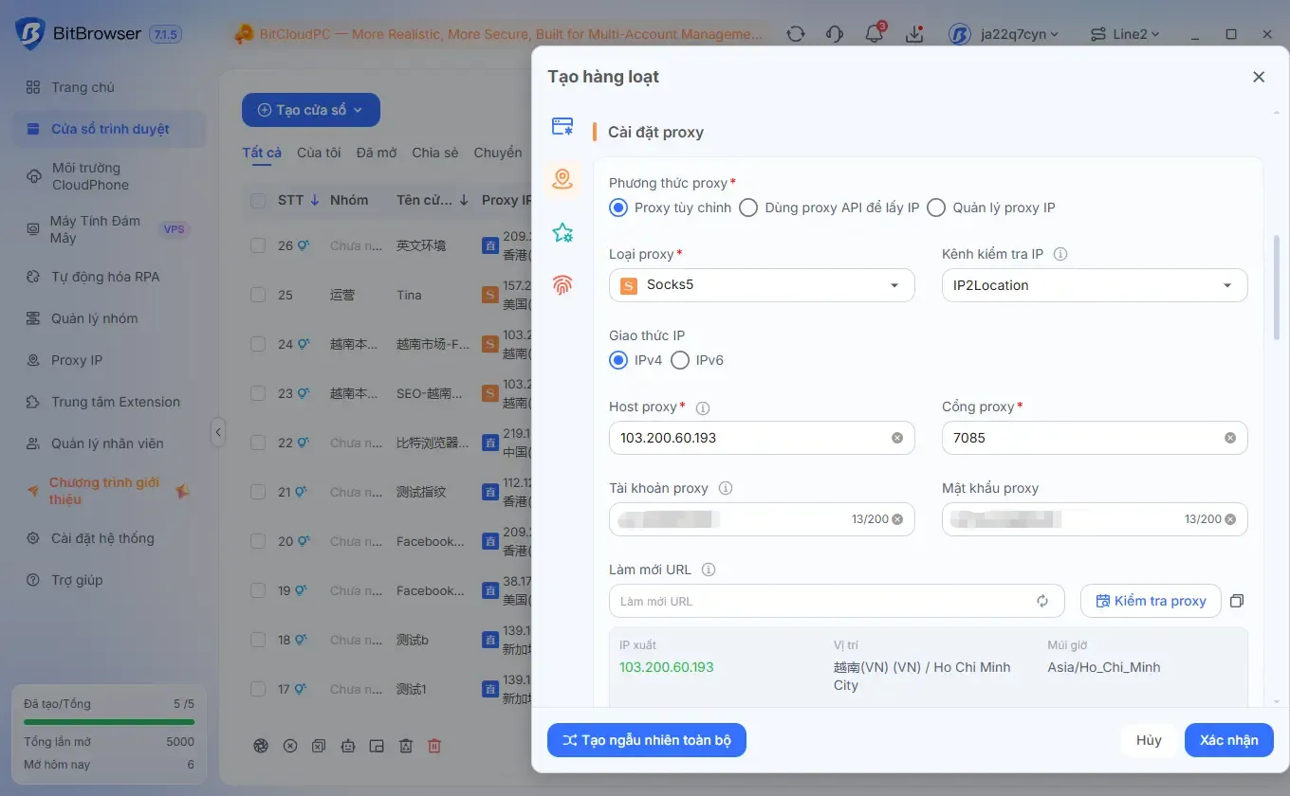
Task: Open the proxy location pin section icon
Action: pos(562,178)
